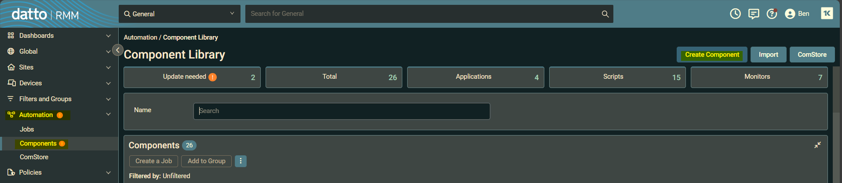Filter by Monitors tile
The image size is (842, 183).
click(x=759, y=77)
